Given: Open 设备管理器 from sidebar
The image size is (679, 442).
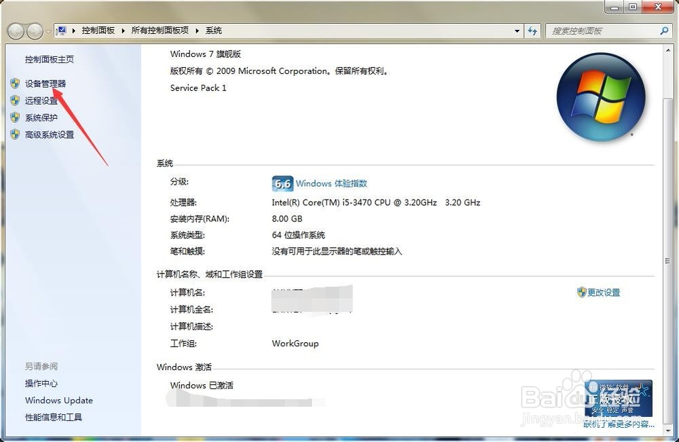Looking at the screenshot, I should point(45,84).
